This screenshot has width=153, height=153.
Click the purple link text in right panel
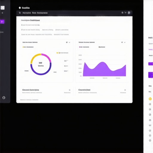[x=151, y=50]
